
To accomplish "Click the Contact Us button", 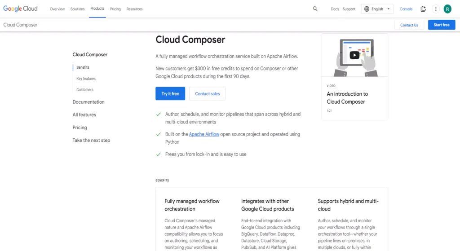I will 409,25.
